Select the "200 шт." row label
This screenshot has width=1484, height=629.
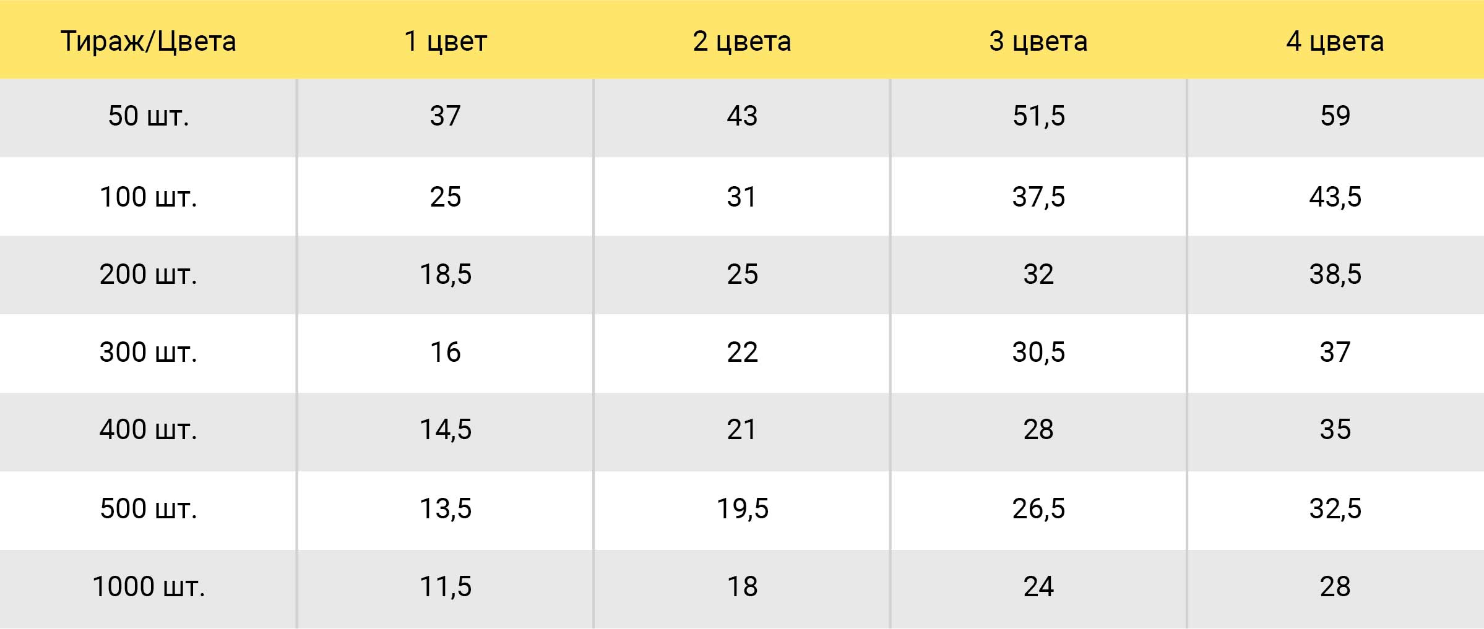149,275
